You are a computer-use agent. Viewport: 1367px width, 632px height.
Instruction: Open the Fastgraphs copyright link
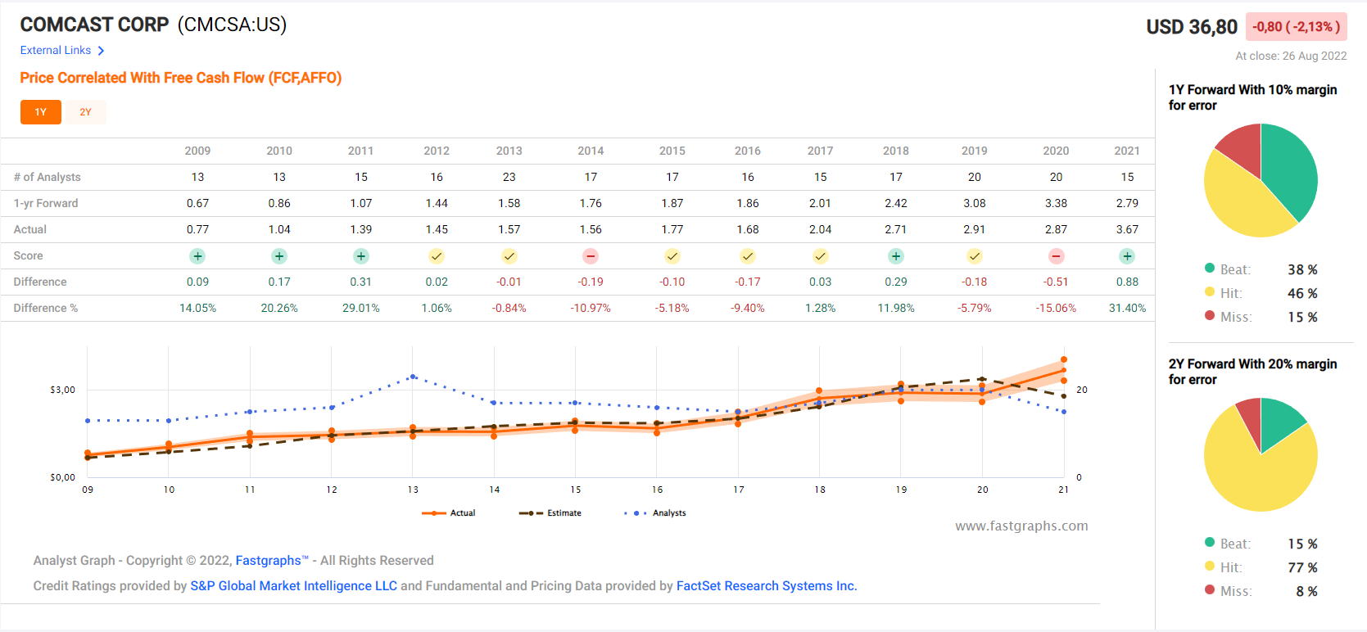click(269, 561)
